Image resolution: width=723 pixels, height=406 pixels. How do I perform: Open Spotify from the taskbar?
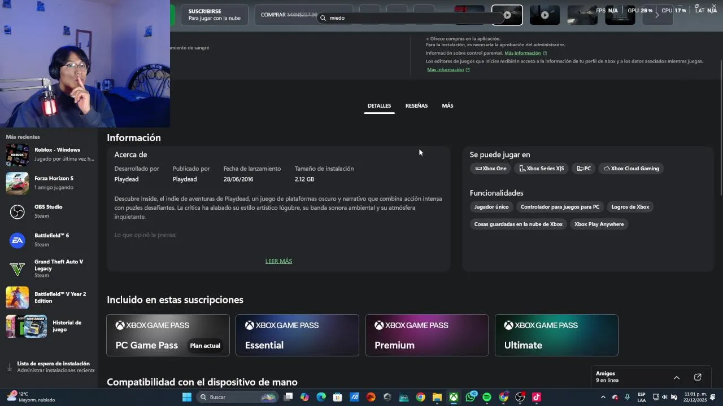(x=487, y=397)
